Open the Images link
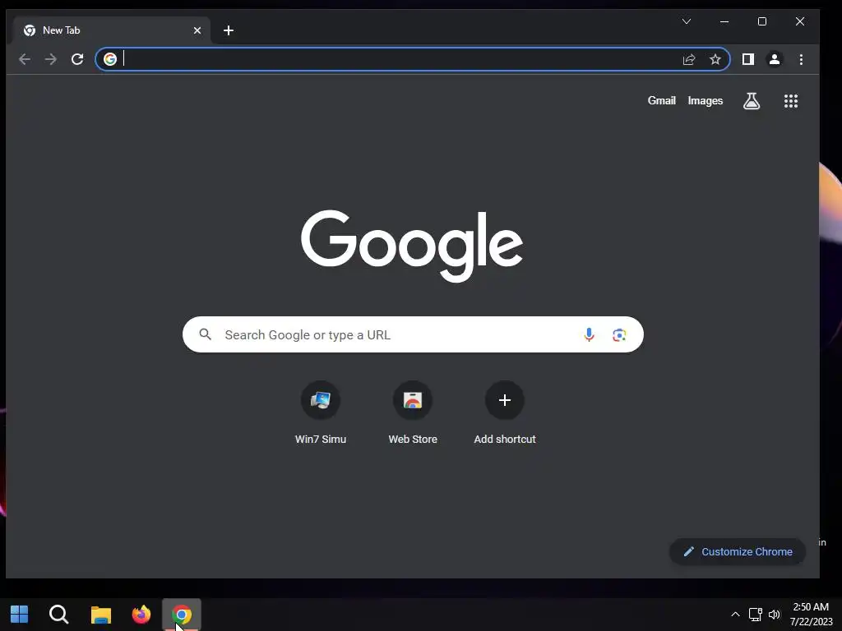Screen dimensions: 842x631 [x=705, y=101]
